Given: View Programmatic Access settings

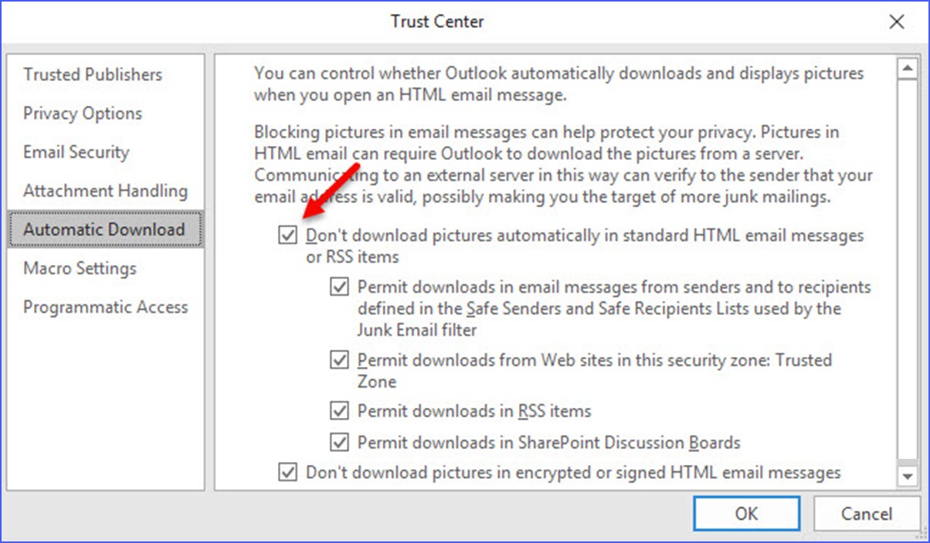Looking at the screenshot, I should point(106,307).
